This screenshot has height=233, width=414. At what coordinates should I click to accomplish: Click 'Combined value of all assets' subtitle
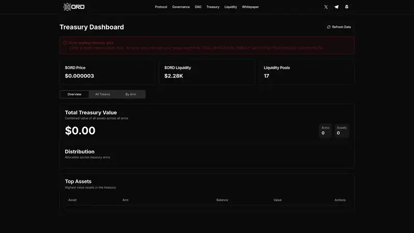[x=96, y=119]
